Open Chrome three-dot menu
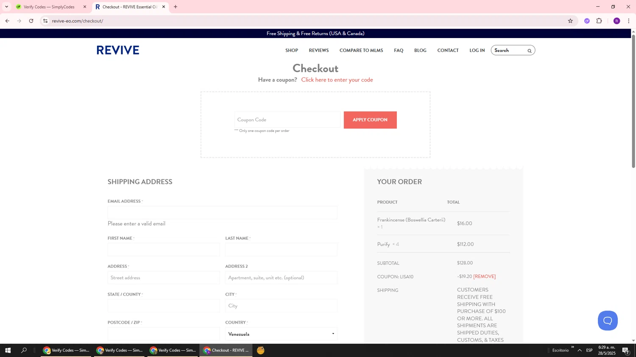 (629, 21)
